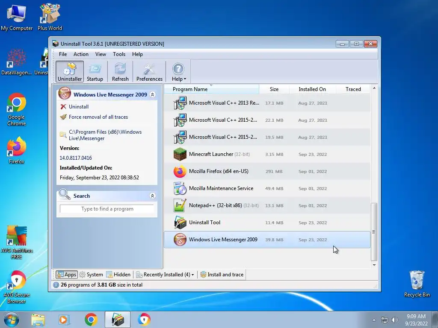Click the Windows Start button
Image resolution: width=438 pixels, height=328 pixels.
point(11,319)
